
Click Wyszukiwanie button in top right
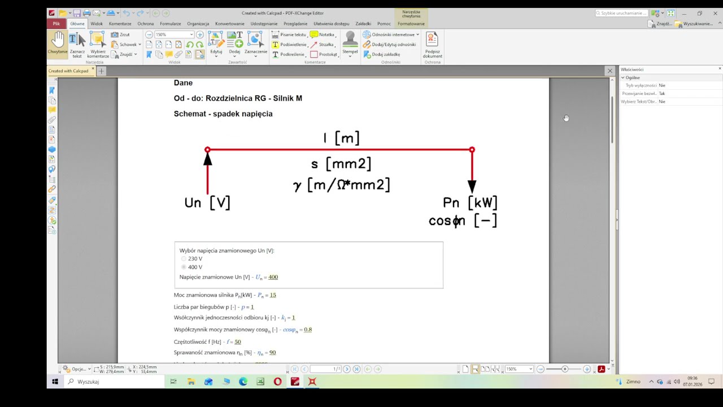(695, 24)
